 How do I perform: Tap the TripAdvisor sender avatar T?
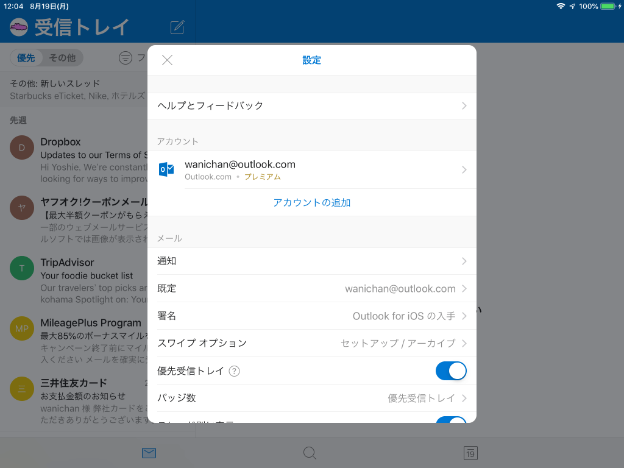(22, 268)
